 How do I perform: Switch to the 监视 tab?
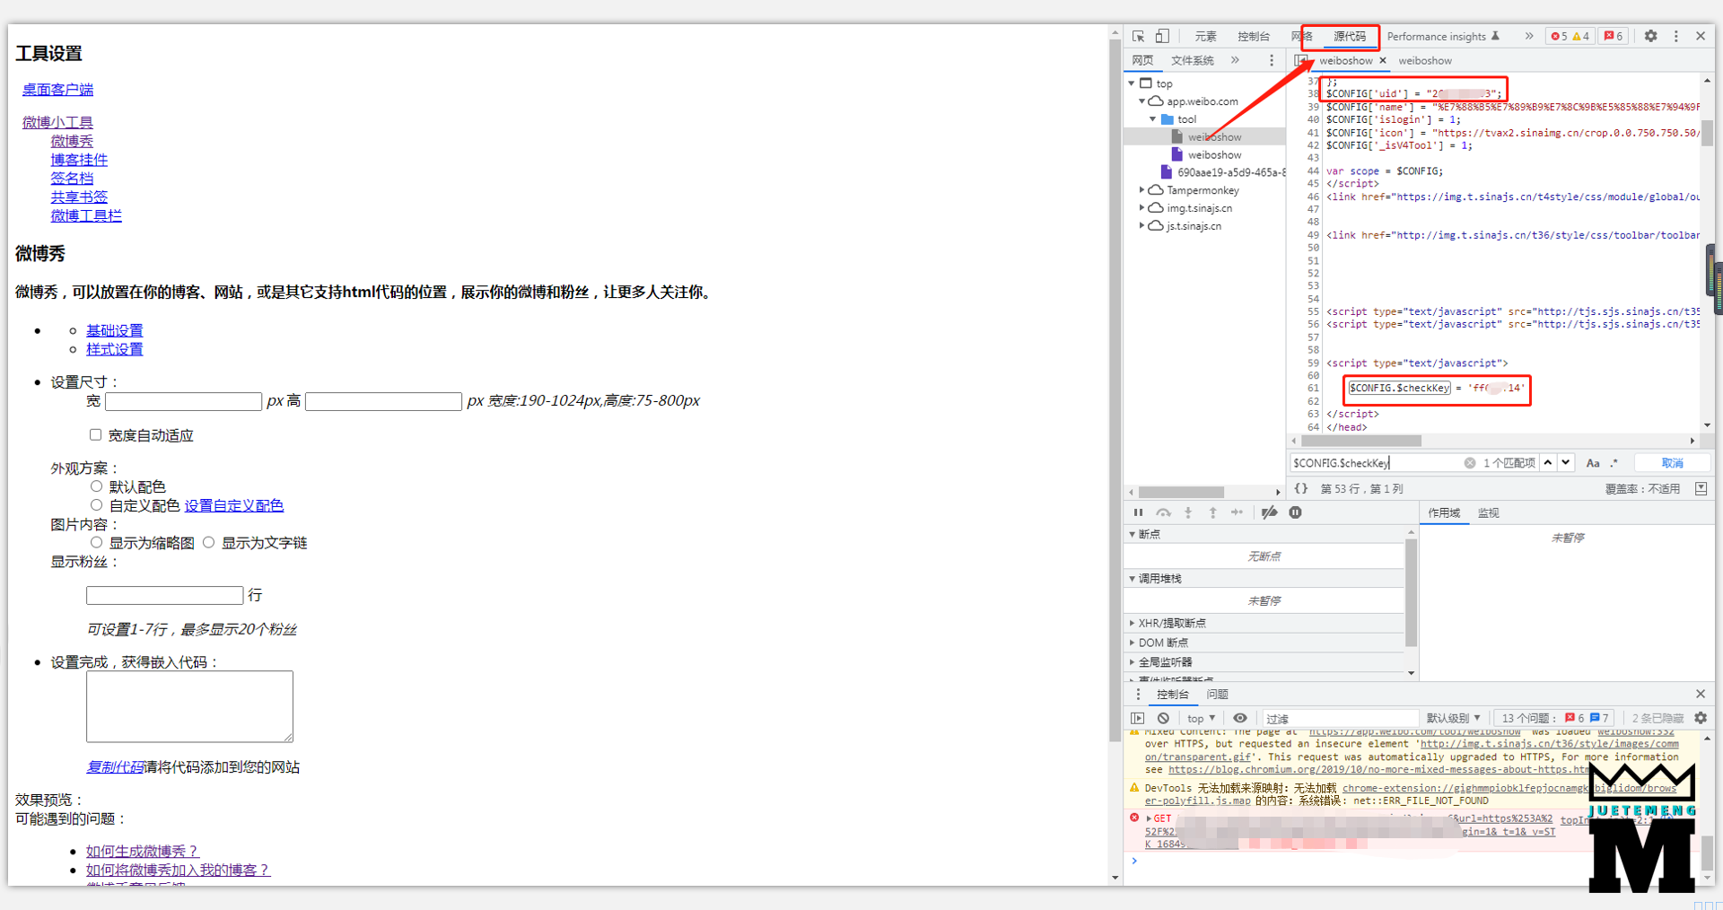1488,512
